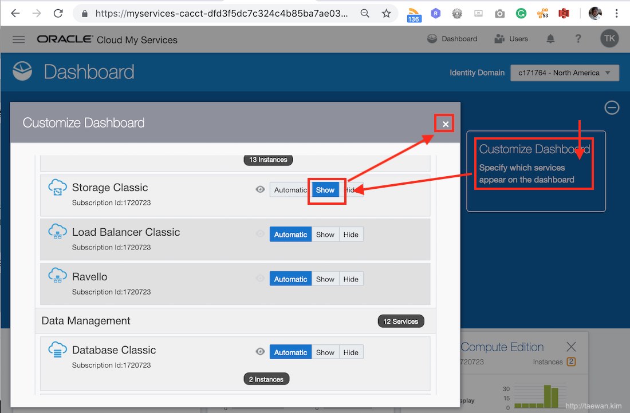Click the zoom magnifier in the address bar
Image resolution: width=630 pixels, height=413 pixels.
(365, 13)
